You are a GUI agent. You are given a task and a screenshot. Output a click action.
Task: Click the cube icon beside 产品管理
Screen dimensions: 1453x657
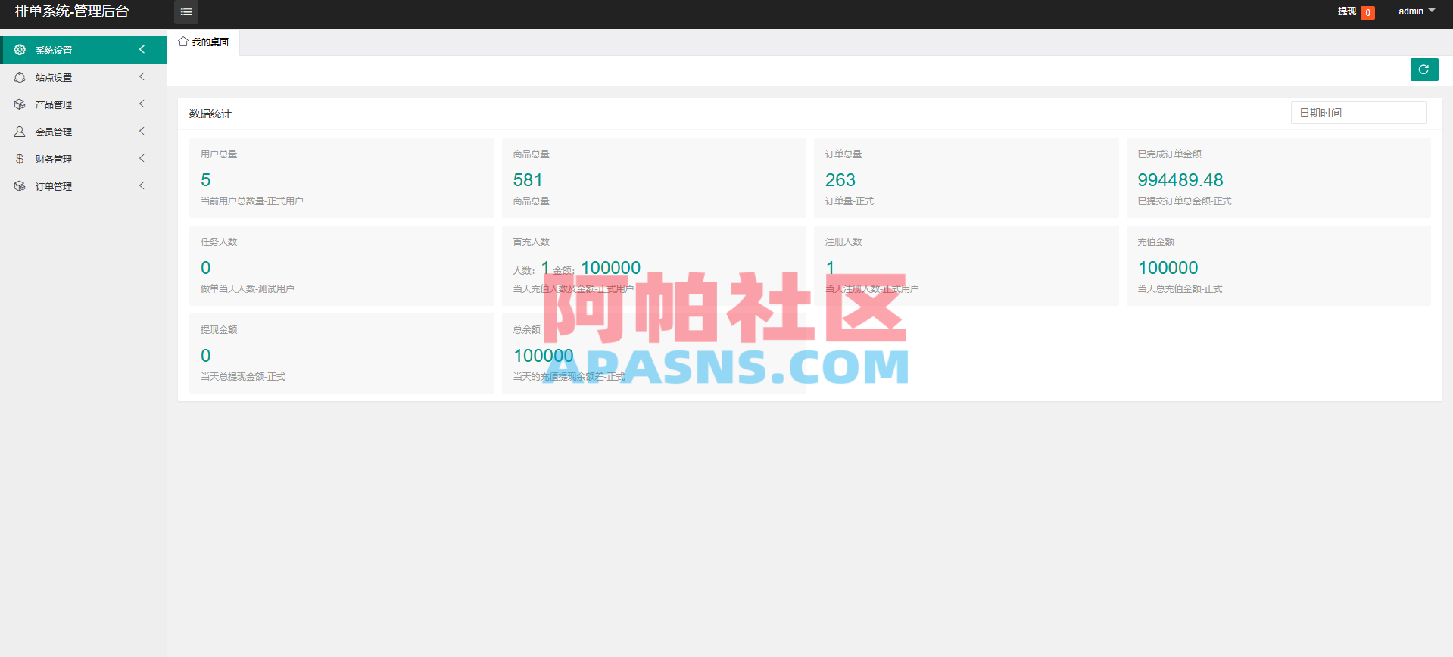[x=20, y=104]
